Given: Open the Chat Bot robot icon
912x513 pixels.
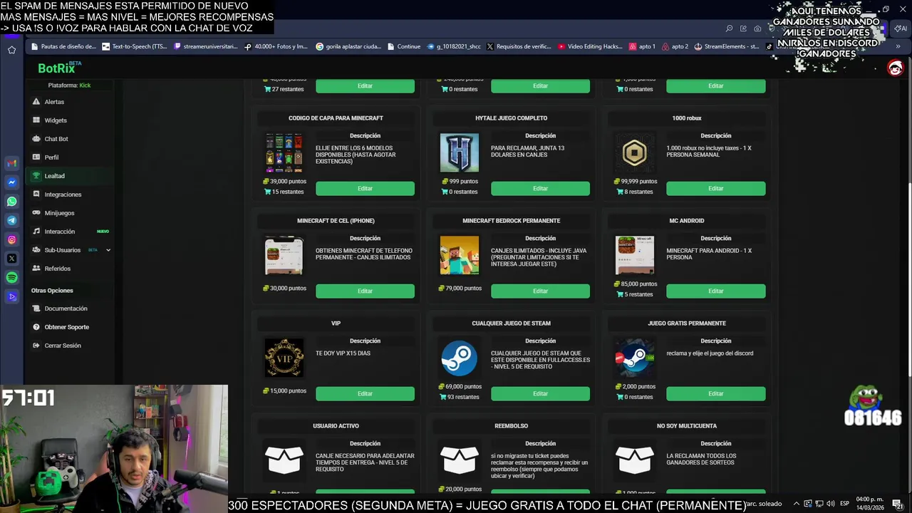Looking at the screenshot, I should coord(36,139).
